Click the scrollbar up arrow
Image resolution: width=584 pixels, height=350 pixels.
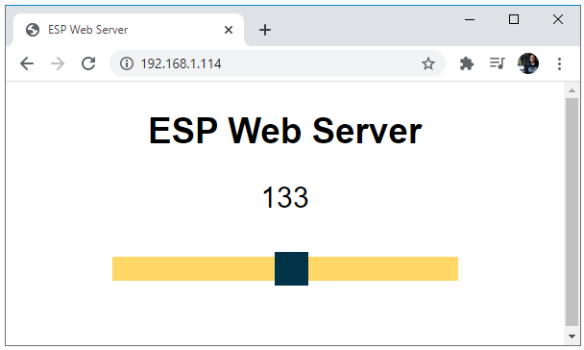(x=572, y=90)
